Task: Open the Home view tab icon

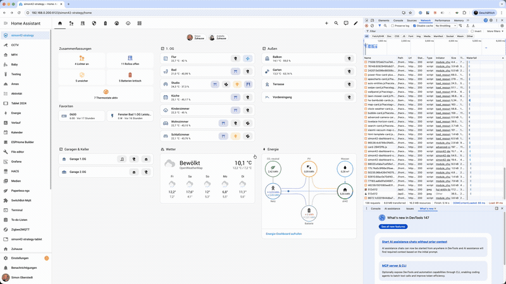Action: (x=60, y=23)
